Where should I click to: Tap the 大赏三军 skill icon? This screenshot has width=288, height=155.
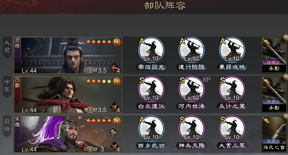pyautogui.click(x=232, y=129)
